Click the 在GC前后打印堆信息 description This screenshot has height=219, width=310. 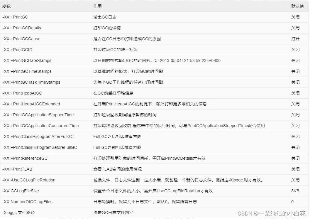click(113, 93)
